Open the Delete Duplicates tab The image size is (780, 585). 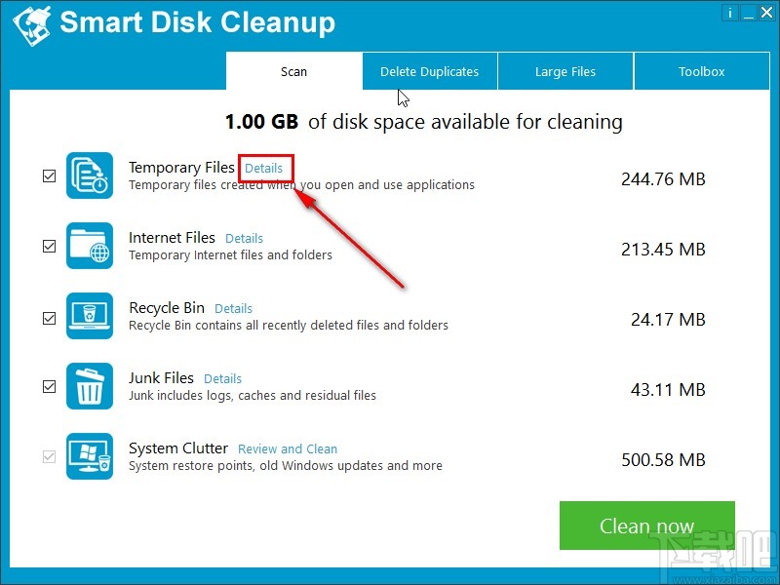429,71
